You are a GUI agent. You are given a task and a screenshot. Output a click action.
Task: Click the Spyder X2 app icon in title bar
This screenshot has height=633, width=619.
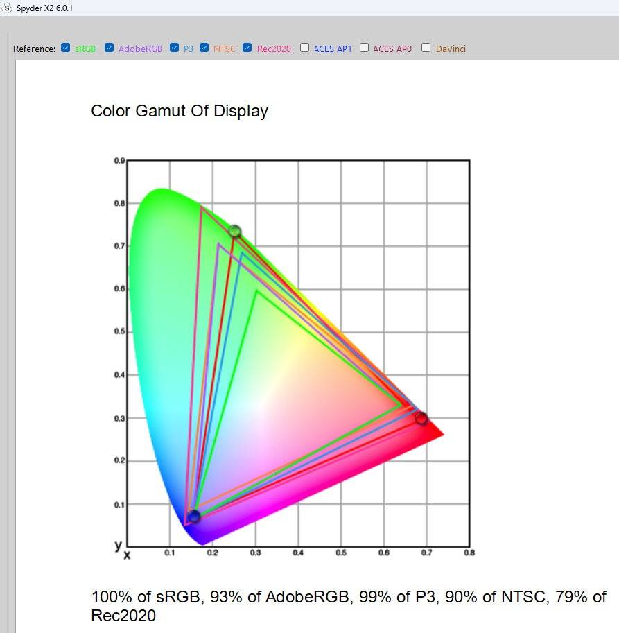click(x=8, y=8)
